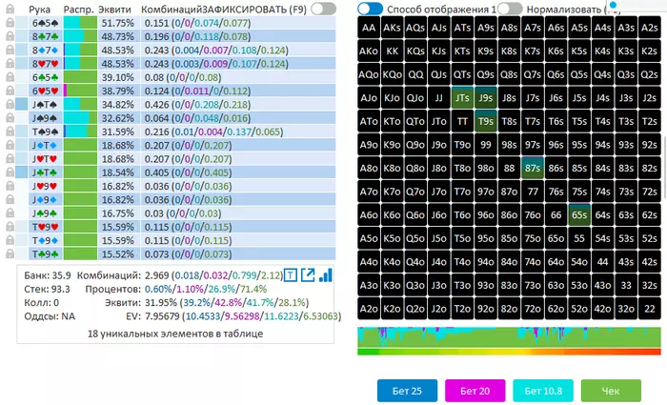Viewport: 667px width, 405px height.
Task: Click the range strategy distribution bar
Action: (509, 337)
